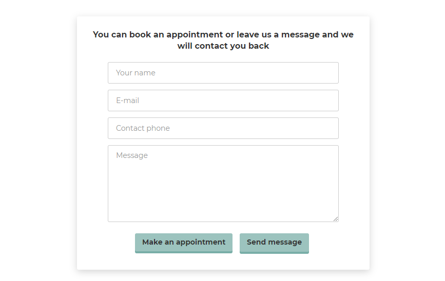The image size is (445, 281).
Task: Click the right side of Contact phone field
Action: (x=326, y=128)
